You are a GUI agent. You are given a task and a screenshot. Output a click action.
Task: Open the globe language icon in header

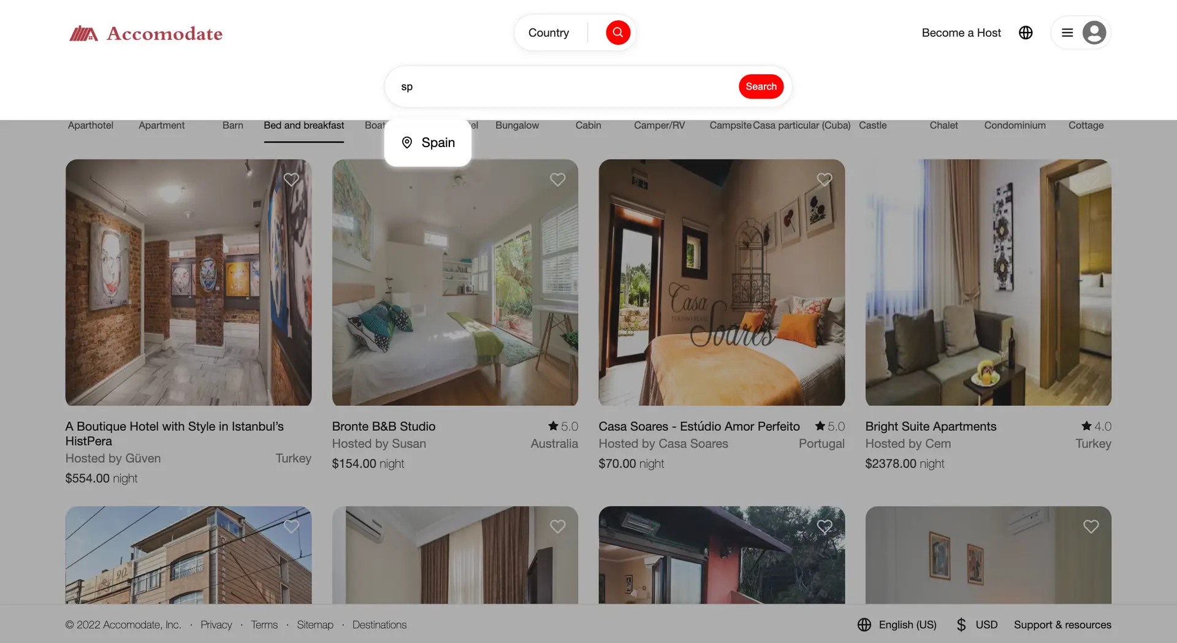1026,32
